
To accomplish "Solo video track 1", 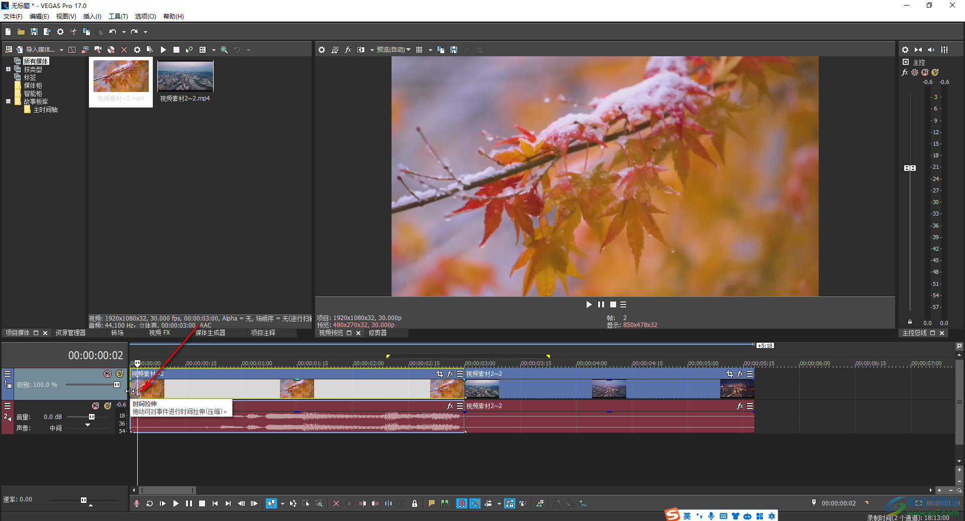I will (120, 374).
